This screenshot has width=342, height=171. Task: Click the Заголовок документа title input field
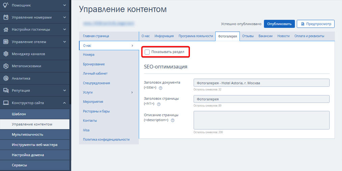(x=261, y=83)
